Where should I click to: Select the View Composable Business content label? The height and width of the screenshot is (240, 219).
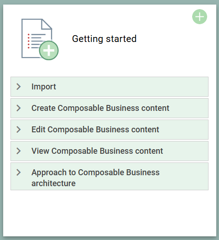coord(97,151)
